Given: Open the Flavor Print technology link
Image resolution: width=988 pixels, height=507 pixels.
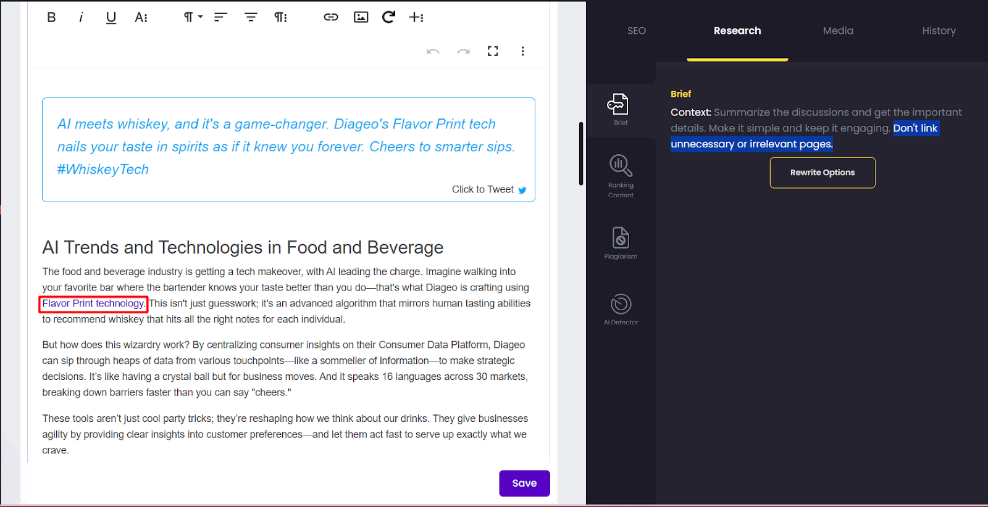Looking at the screenshot, I should pyautogui.click(x=93, y=303).
